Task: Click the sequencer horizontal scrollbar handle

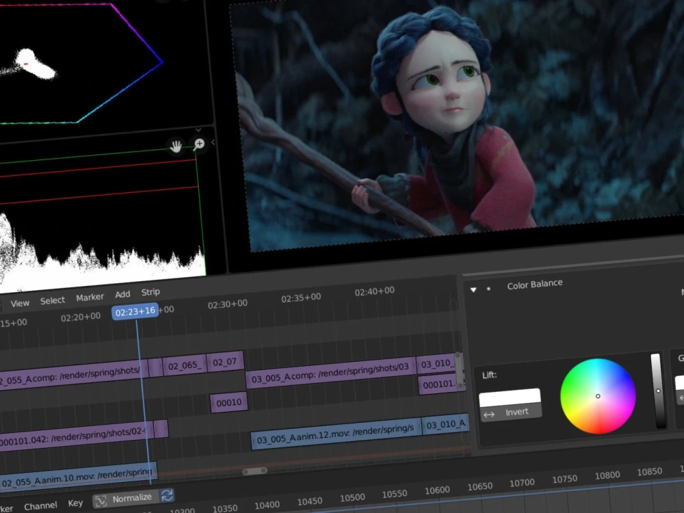Action: [254, 471]
